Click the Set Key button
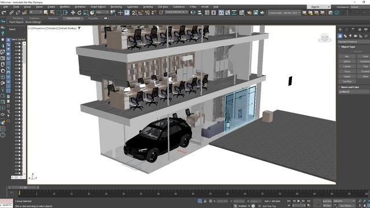The width and height of the screenshot is (370, 208). [327, 206]
